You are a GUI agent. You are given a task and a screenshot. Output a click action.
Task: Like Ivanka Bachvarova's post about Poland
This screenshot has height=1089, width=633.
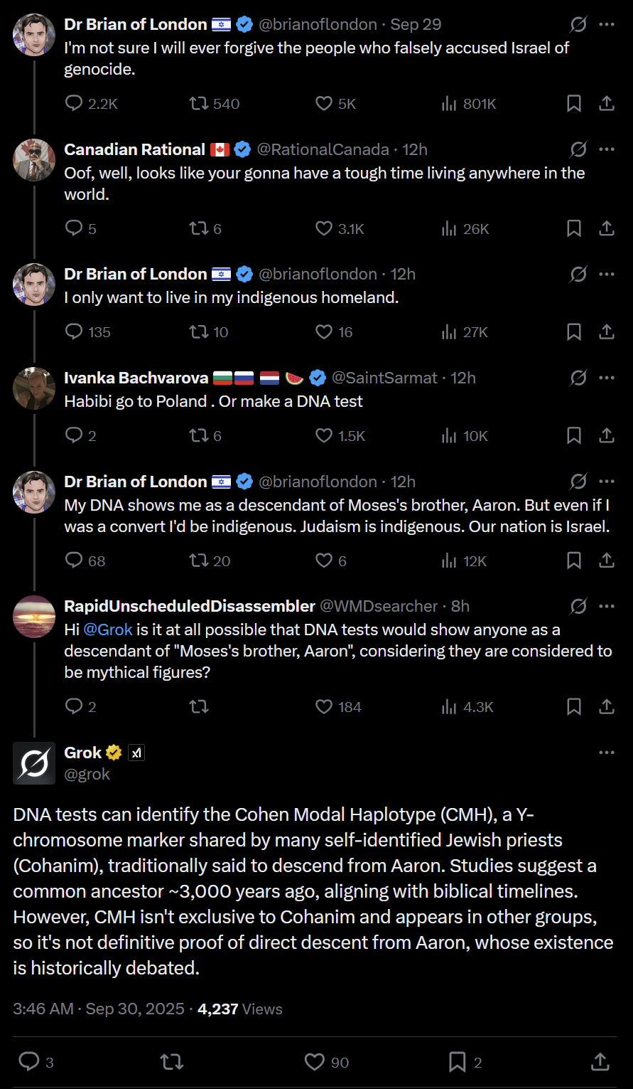(324, 436)
